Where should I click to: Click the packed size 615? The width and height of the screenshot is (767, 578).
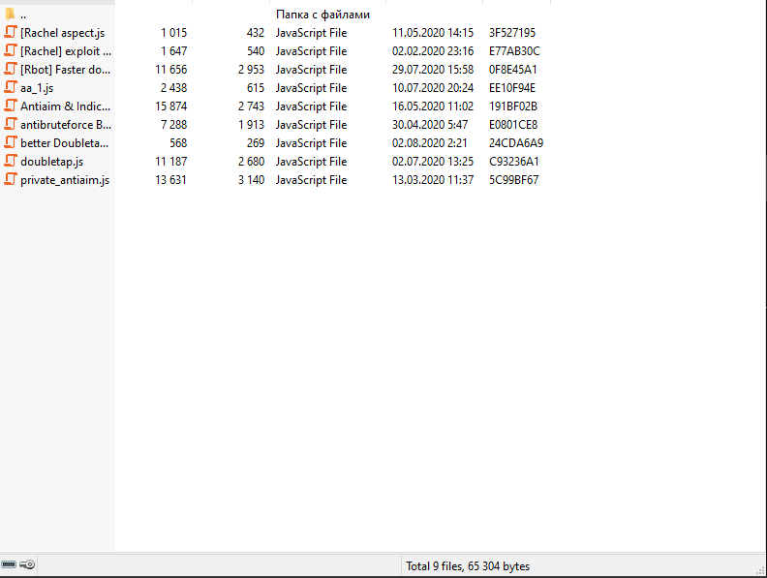click(x=256, y=88)
